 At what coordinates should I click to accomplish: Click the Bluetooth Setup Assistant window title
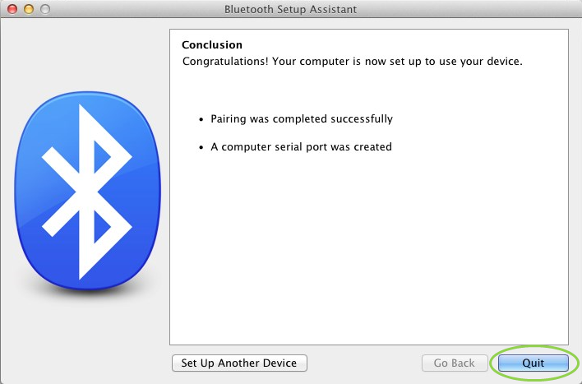point(290,9)
